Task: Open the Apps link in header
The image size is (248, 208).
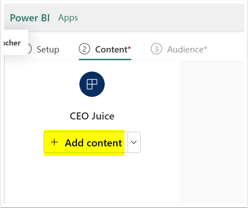Action: [68, 18]
